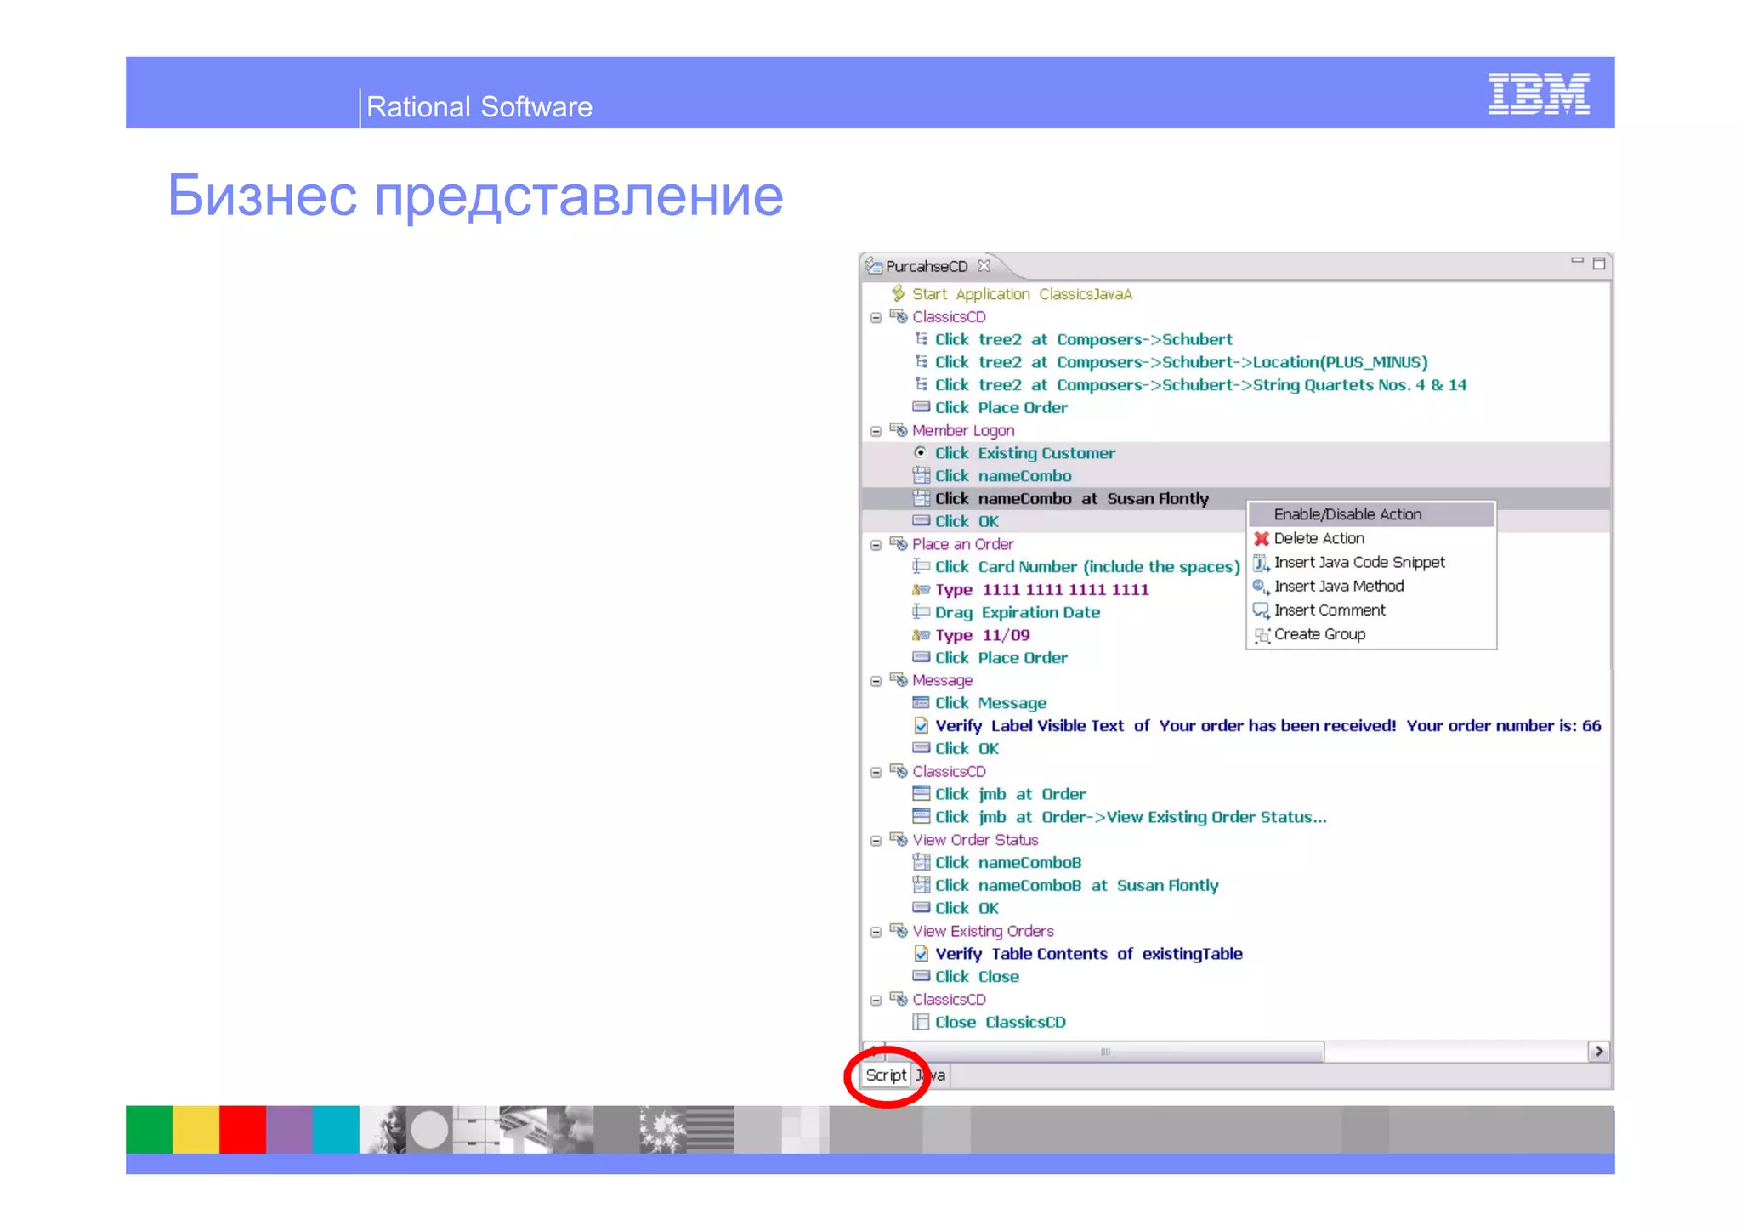
Task: Select Insert Java Method menu entry
Action: 1371,586
